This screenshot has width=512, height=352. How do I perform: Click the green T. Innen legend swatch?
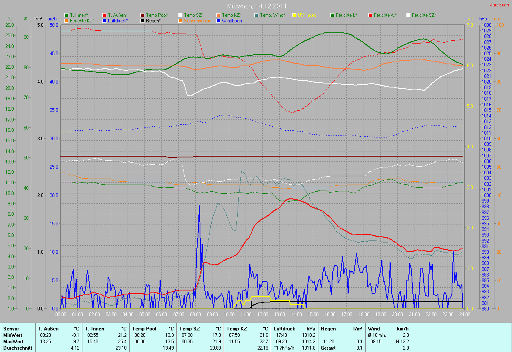click(x=66, y=15)
